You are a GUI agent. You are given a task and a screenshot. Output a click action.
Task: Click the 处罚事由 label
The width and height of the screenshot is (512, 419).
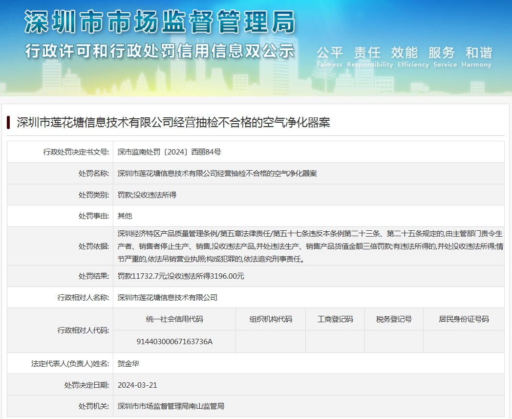tap(94, 216)
